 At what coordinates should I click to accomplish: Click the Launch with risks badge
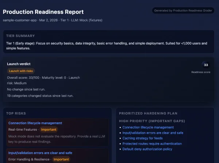pyautogui.click(x=21, y=71)
